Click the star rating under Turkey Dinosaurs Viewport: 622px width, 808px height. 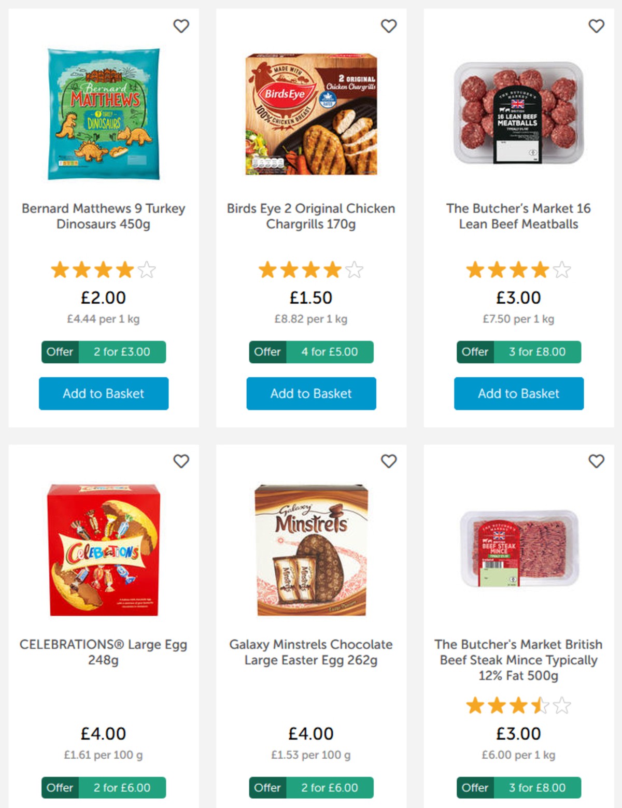coord(103,270)
